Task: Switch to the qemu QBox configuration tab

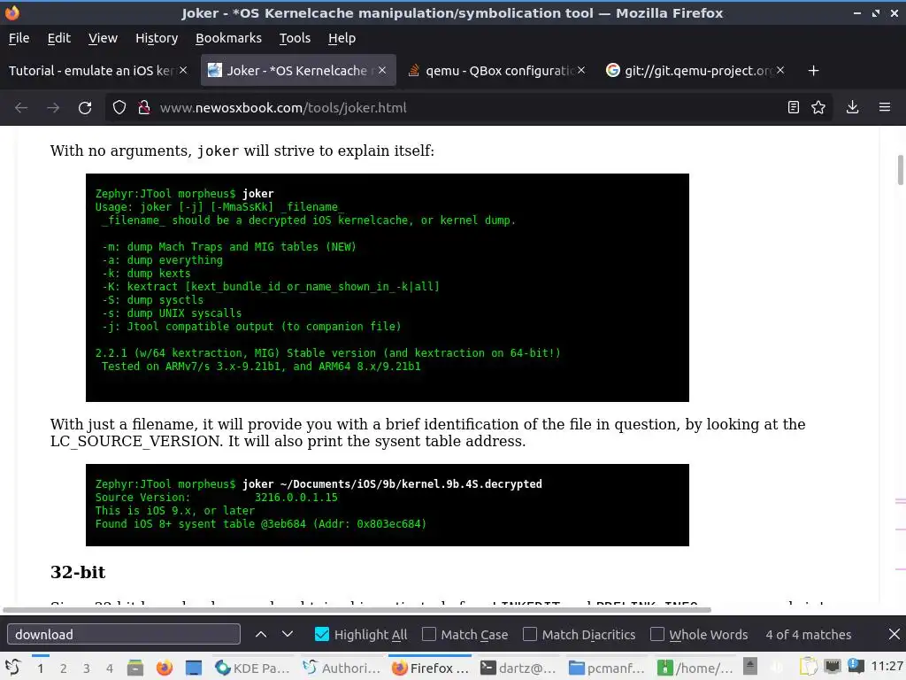Action: (492, 71)
